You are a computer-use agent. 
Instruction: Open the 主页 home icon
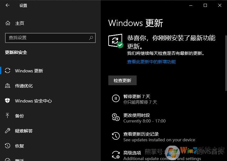pyautogui.click(x=8, y=23)
